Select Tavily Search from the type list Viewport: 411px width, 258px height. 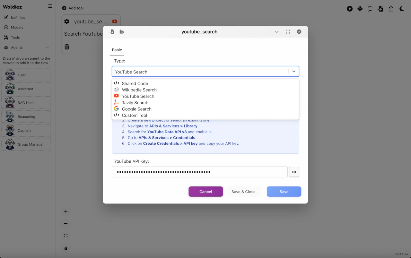(x=135, y=103)
